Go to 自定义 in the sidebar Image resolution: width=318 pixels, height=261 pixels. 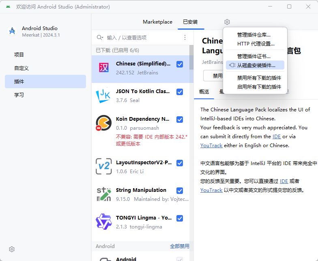[x=45, y=68]
